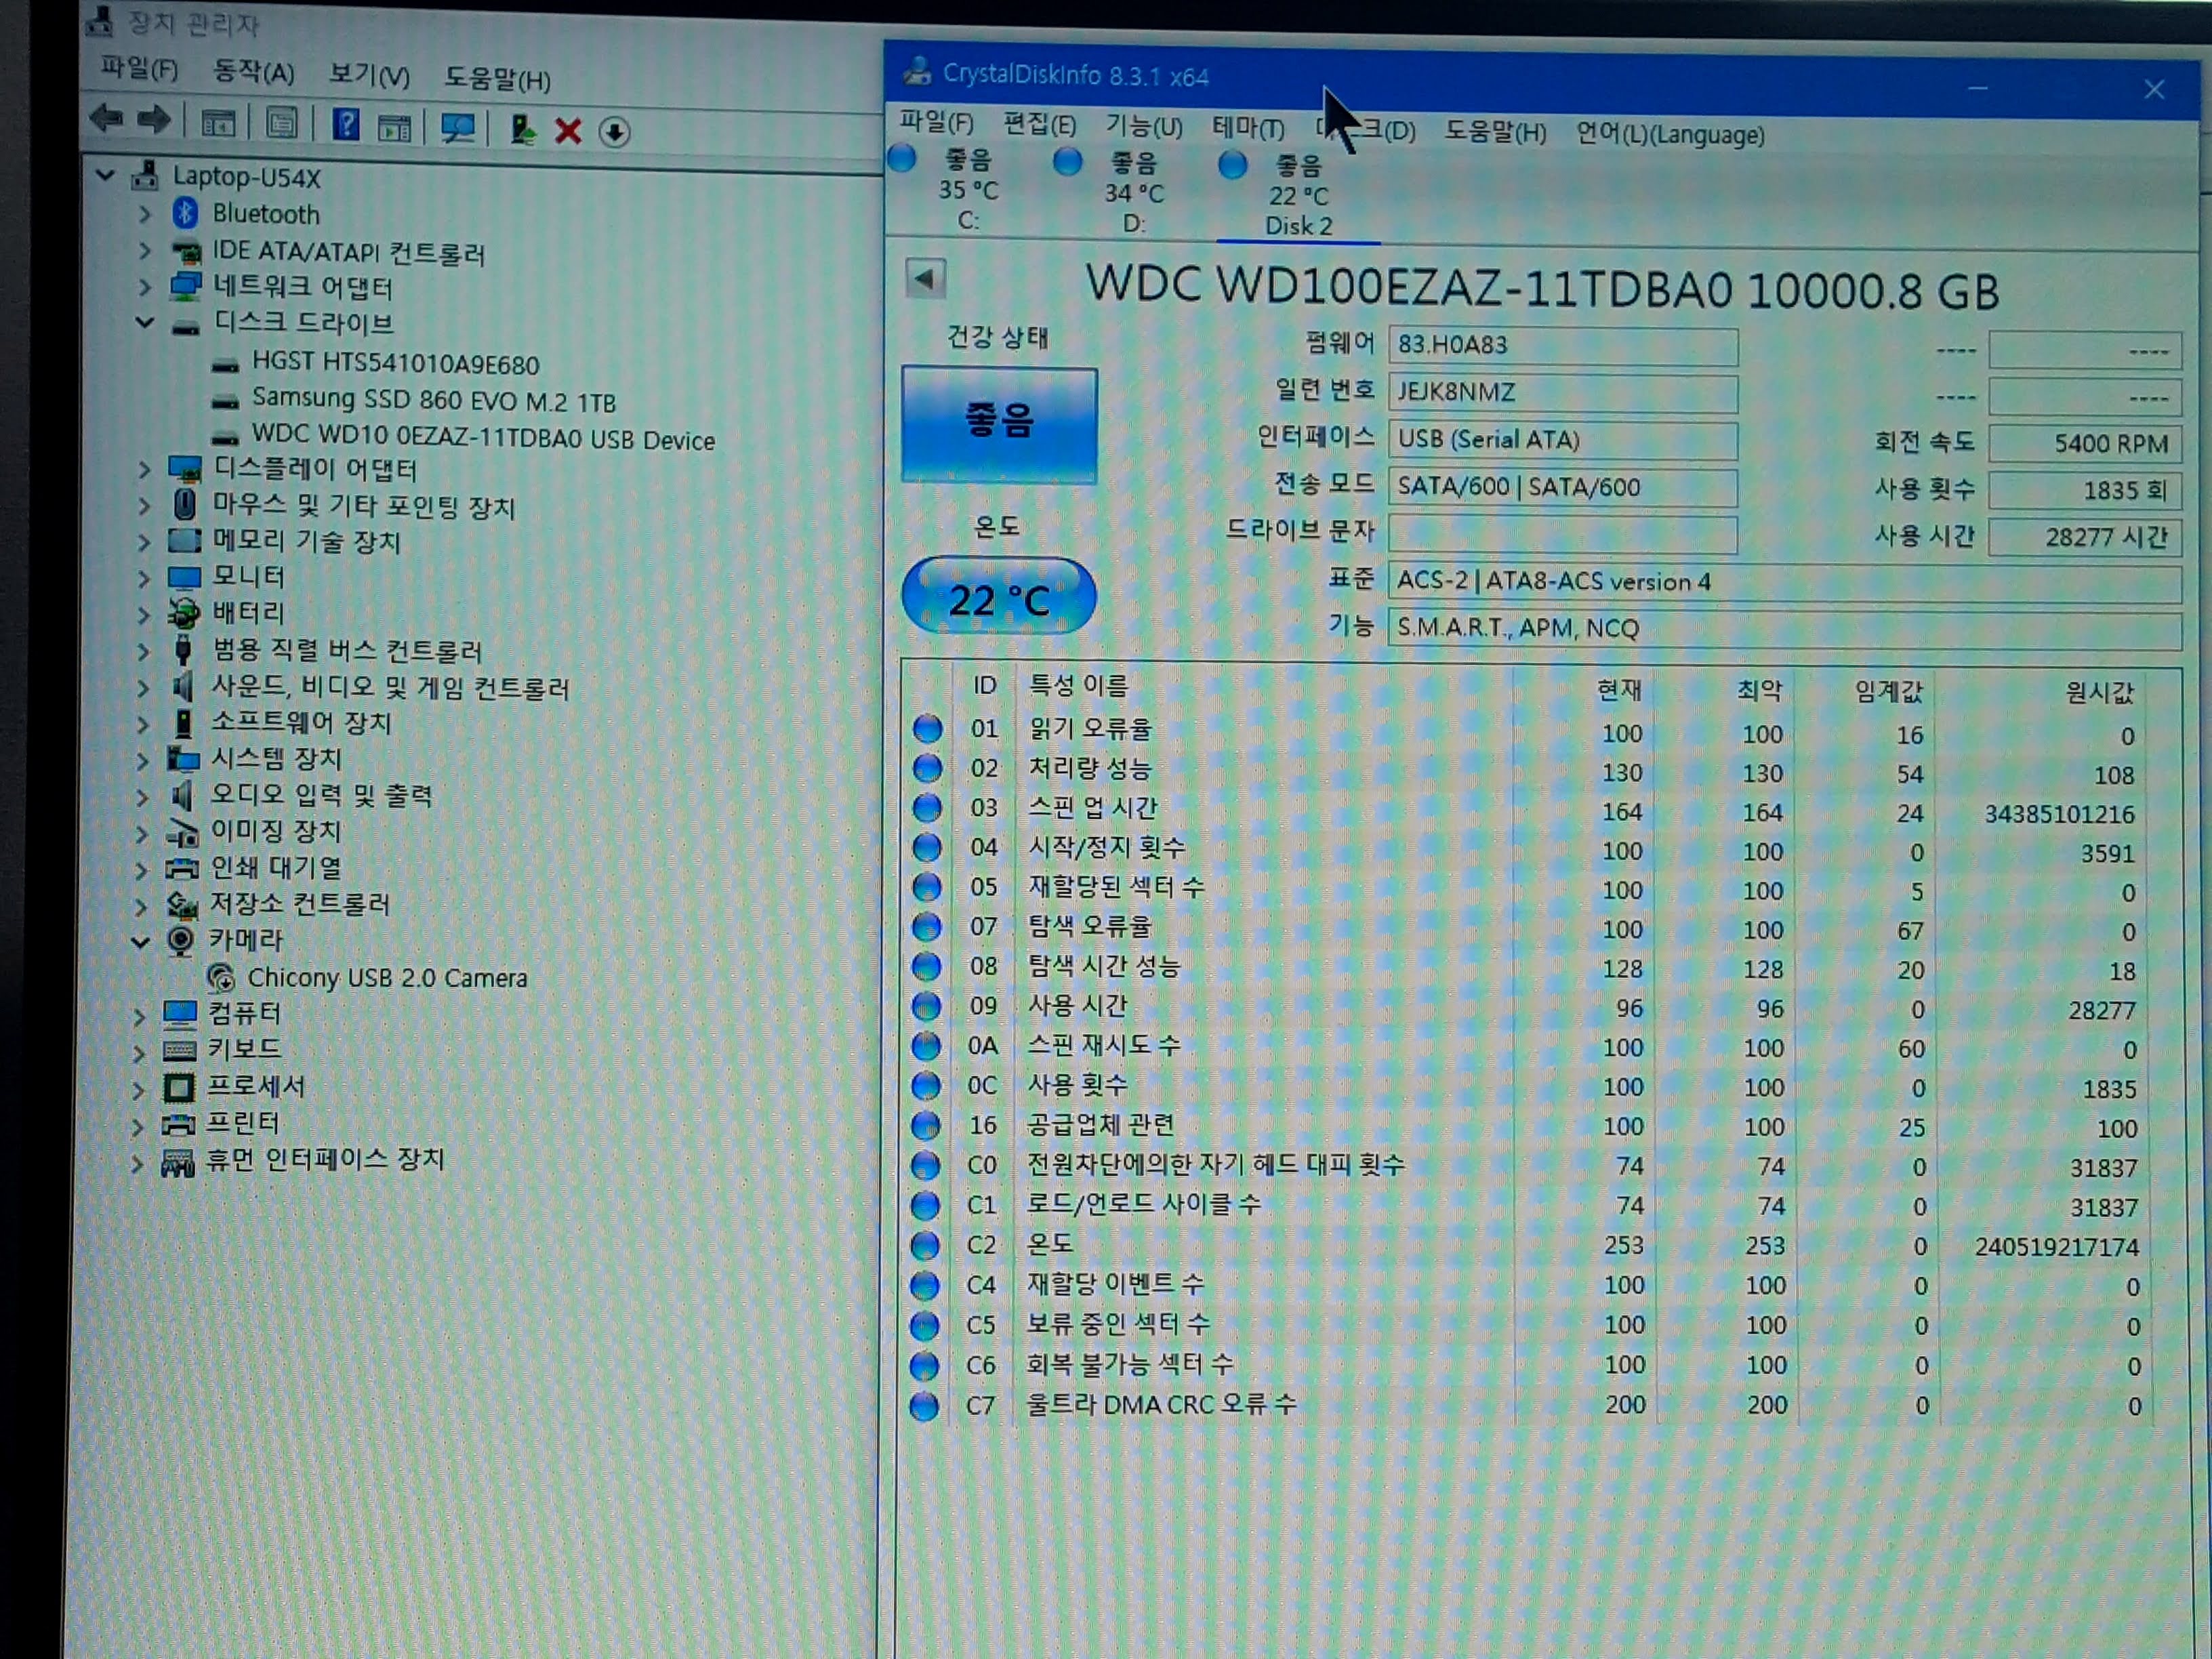
Task: Open CrystalDiskInfo 언어(L)(Language) menu
Action: [1670, 134]
